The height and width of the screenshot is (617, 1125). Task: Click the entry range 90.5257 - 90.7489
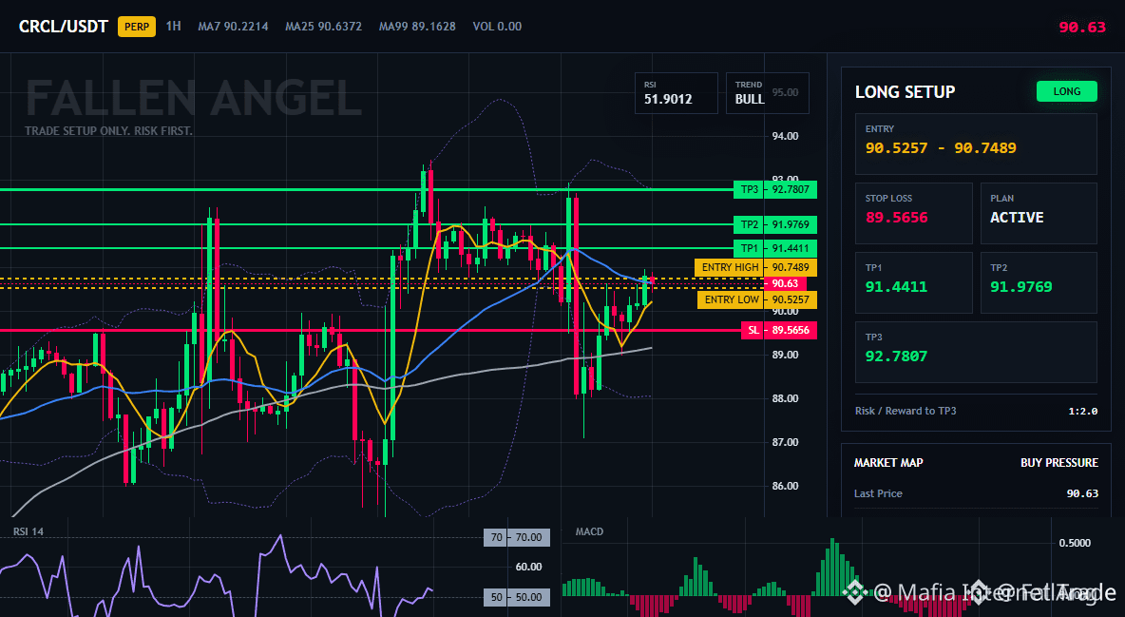pyautogui.click(x=941, y=148)
